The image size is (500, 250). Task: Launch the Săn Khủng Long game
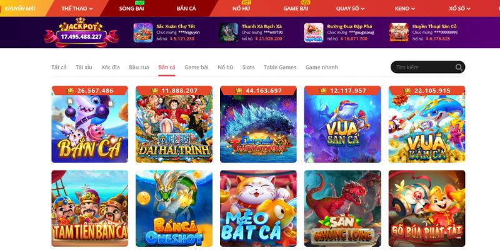(342, 208)
